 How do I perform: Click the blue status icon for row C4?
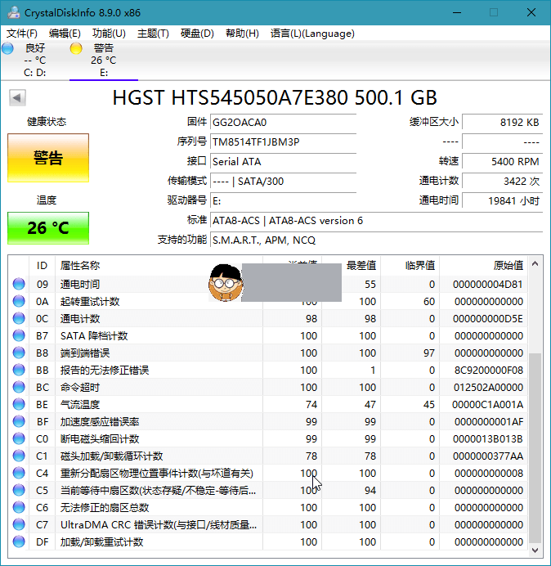[x=19, y=474]
